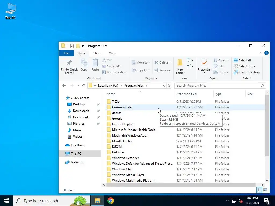The width and height of the screenshot is (275, 206).
Task: Click Select all in ribbon
Action: coord(242,60)
